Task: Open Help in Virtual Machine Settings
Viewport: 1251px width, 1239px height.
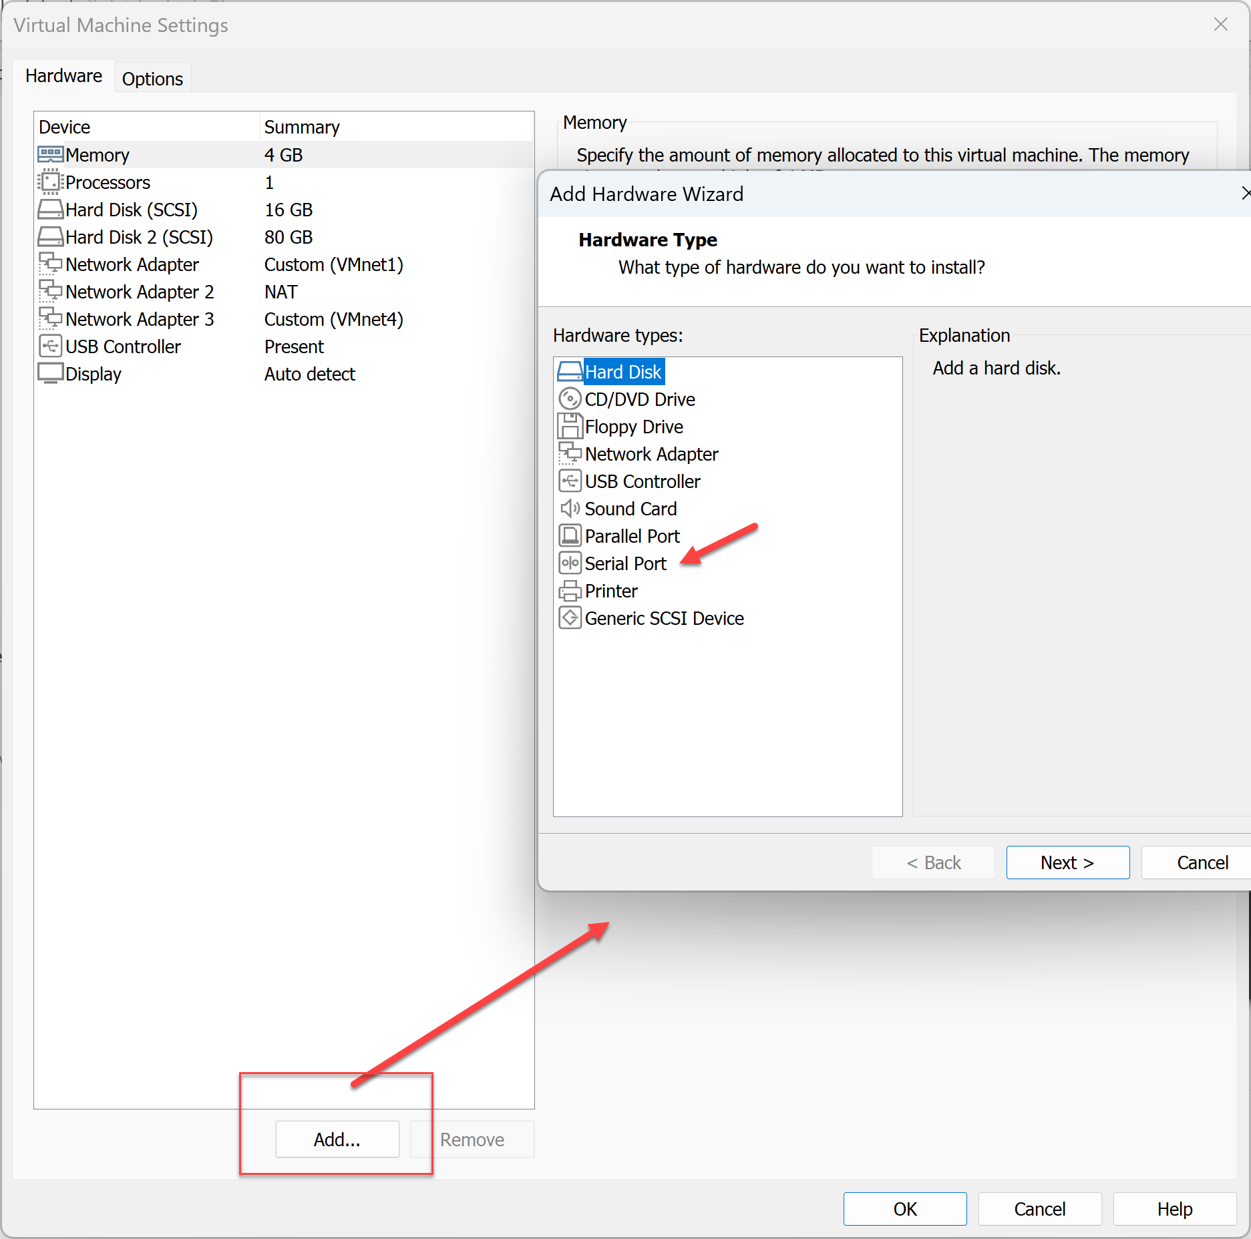Action: tap(1175, 1209)
